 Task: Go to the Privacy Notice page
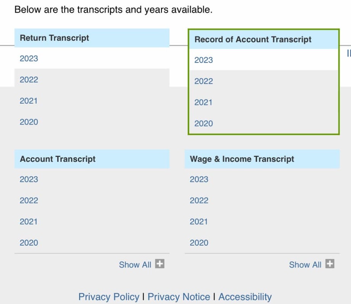179,297
